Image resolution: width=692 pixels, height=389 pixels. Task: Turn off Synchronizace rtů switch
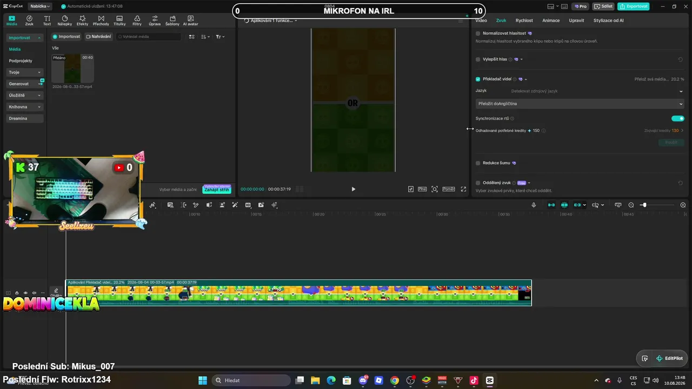[x=678, y=118]
